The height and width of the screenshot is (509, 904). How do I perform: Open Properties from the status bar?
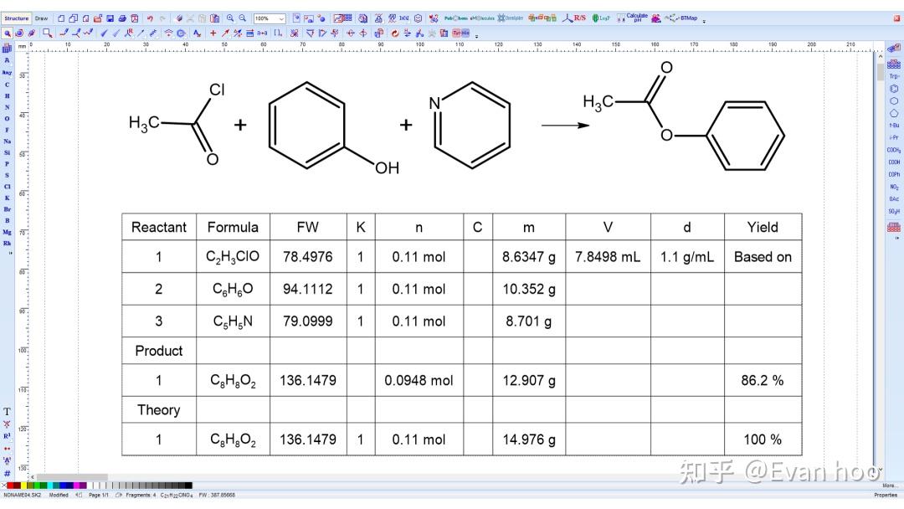coord(886,495)
